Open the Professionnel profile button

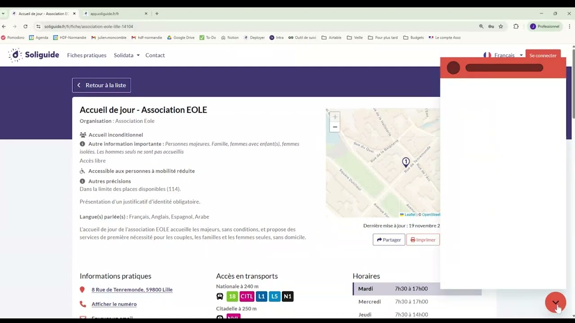(544, 26)
